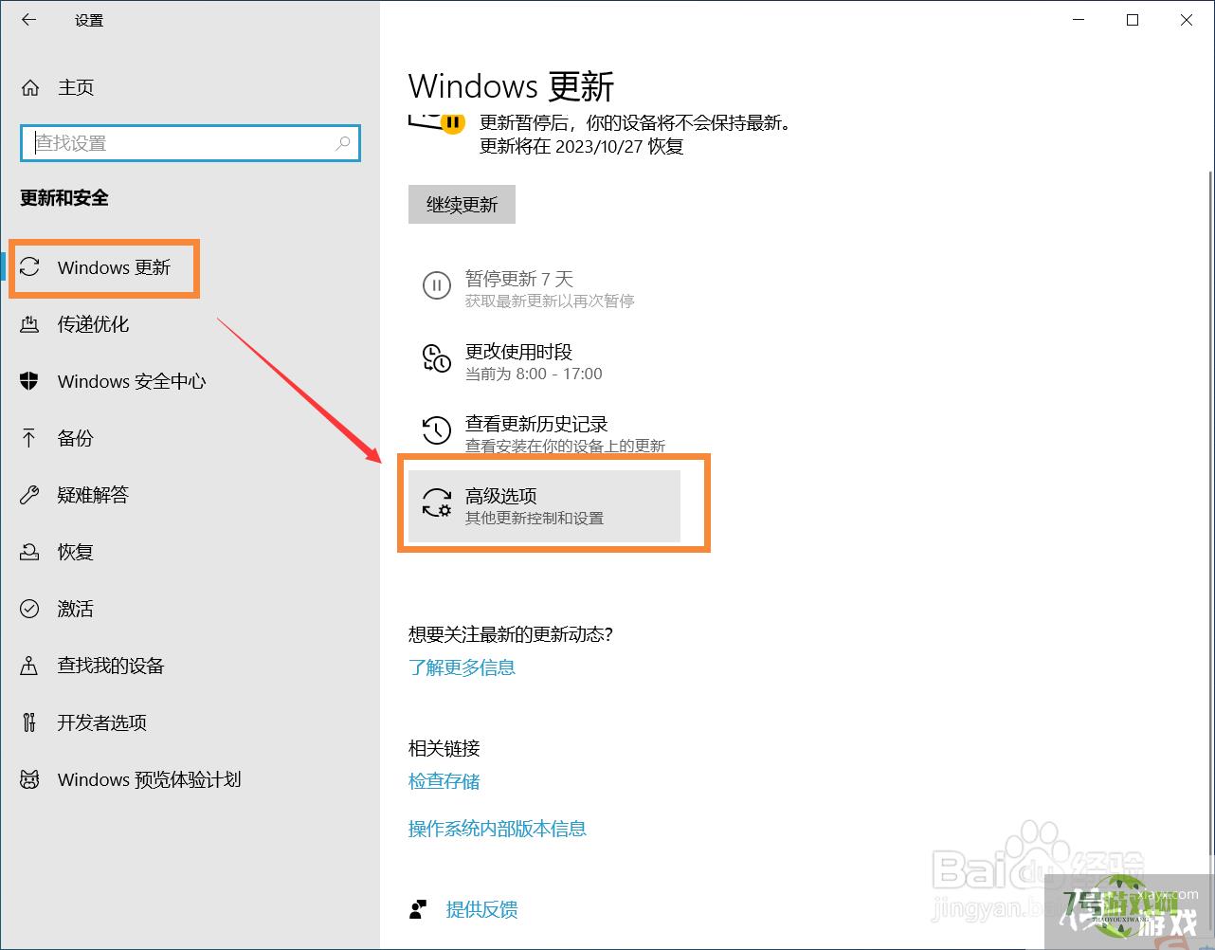Click the Windows 更新 sync icon in sidebar
Viewport: 1215px width, 950px height.
pyautogui.click(x=29, y=267)
